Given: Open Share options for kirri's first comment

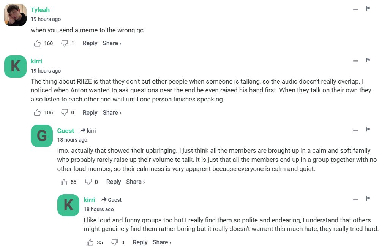Looking at the screenshot, I should [x=112, y=112].
